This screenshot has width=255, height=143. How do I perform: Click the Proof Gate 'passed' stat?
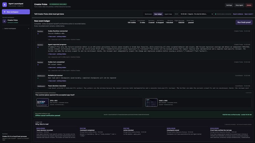point(190,21)
